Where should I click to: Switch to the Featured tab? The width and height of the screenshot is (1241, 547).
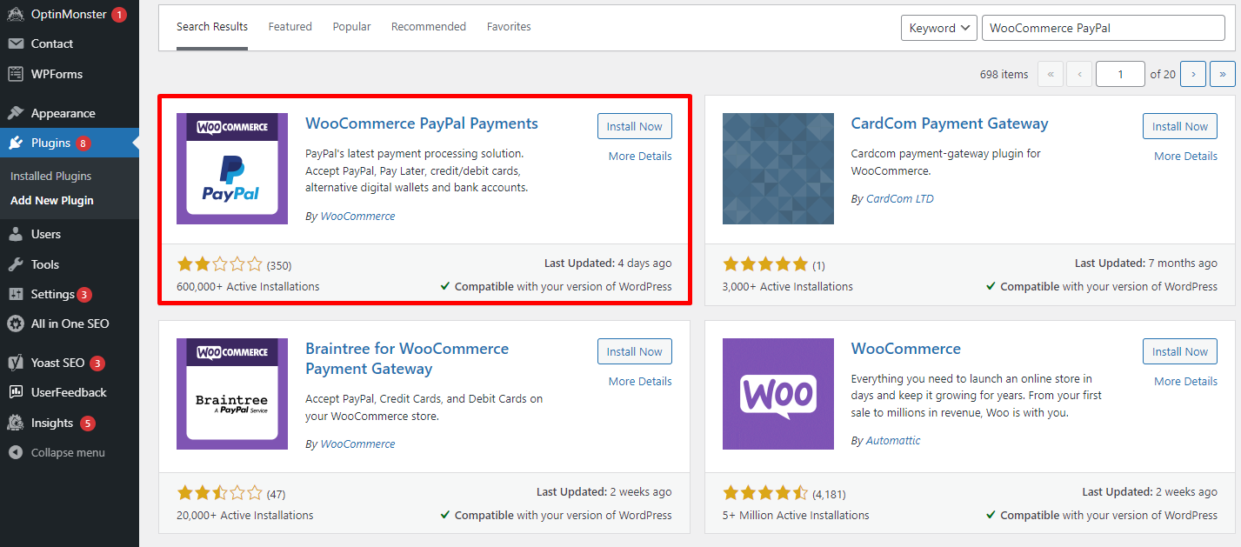pyautogui.click(x=290, y=27)
